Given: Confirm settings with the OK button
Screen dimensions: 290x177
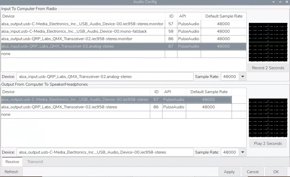Looking at the screenshot, I should coord(276,172).
